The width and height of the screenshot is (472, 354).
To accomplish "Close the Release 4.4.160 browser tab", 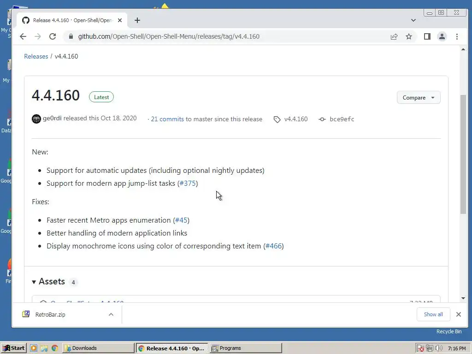I will (120, 20).
